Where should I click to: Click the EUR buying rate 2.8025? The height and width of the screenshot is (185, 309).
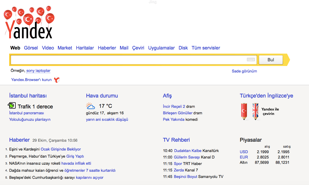(x=263, y=157)
